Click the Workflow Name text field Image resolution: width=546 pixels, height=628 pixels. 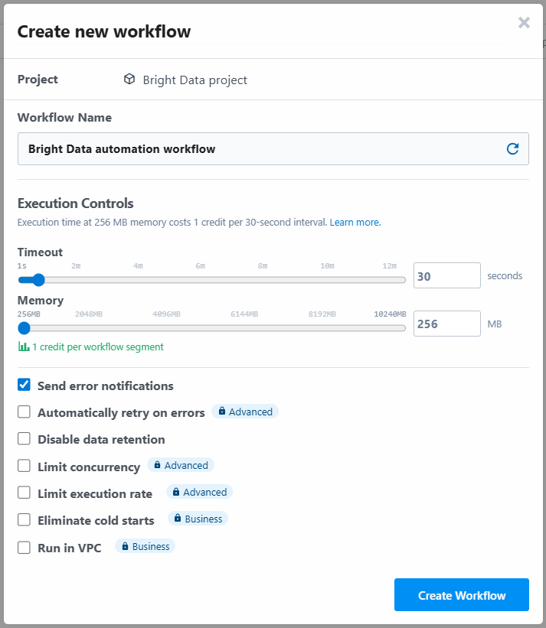pyautogui.click(x=273, y=149)
